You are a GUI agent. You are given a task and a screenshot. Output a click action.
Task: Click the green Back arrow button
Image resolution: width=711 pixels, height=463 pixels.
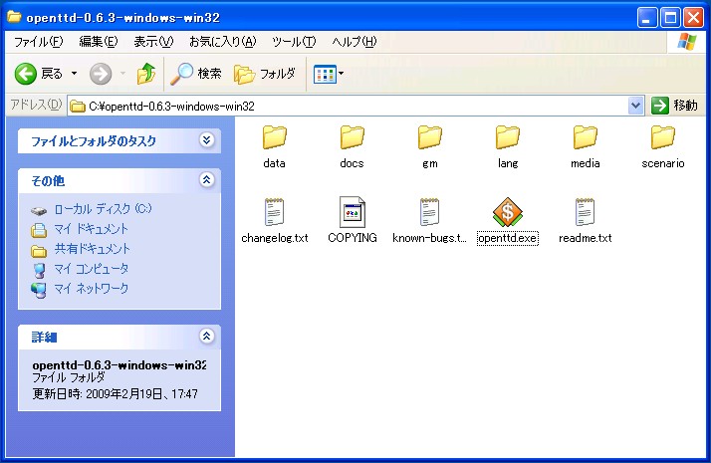pyautogui.click(x=26, y=74)
